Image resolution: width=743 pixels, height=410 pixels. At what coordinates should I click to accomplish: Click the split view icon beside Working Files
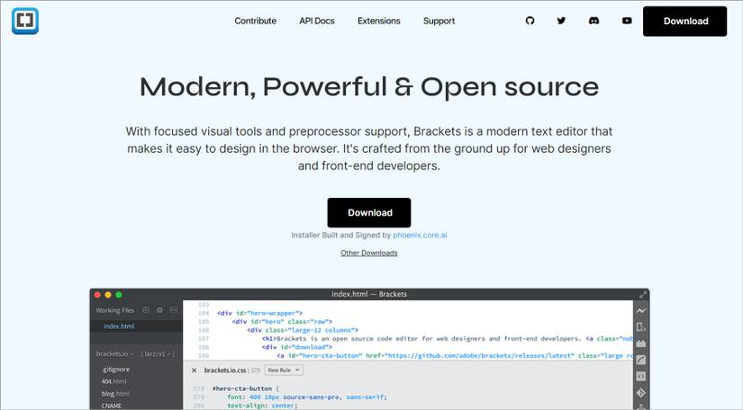(x=173, y=310)
